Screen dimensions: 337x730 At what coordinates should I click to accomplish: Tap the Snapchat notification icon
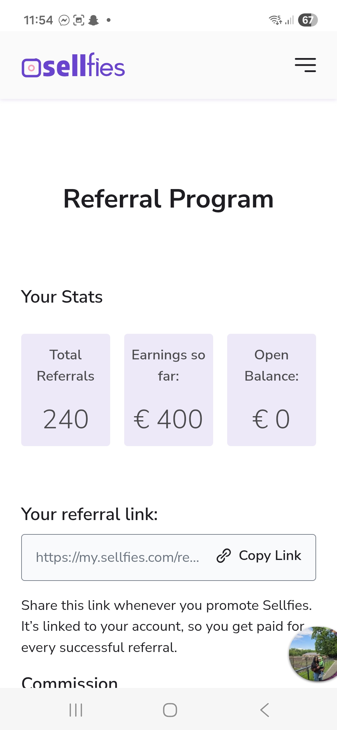(93, 20)
